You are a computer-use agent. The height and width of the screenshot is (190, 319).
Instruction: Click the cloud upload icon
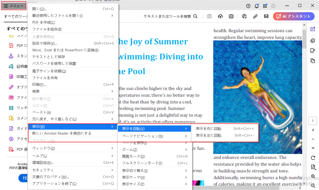pyautogui.click(x=220, y=16)
